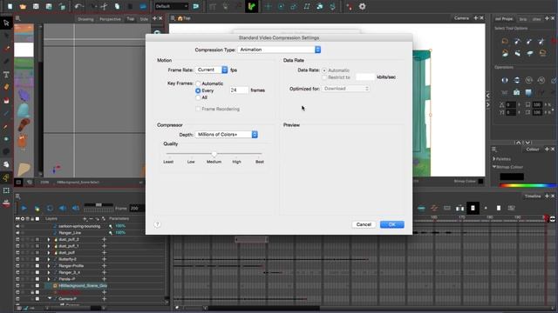
Task: Toggle enable for dust_puff_2 layer
Action: 17,240
